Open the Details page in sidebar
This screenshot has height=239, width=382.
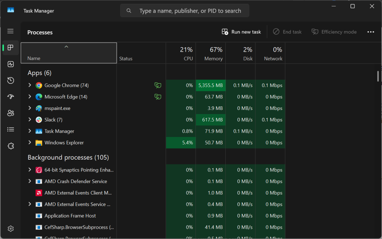11,129
